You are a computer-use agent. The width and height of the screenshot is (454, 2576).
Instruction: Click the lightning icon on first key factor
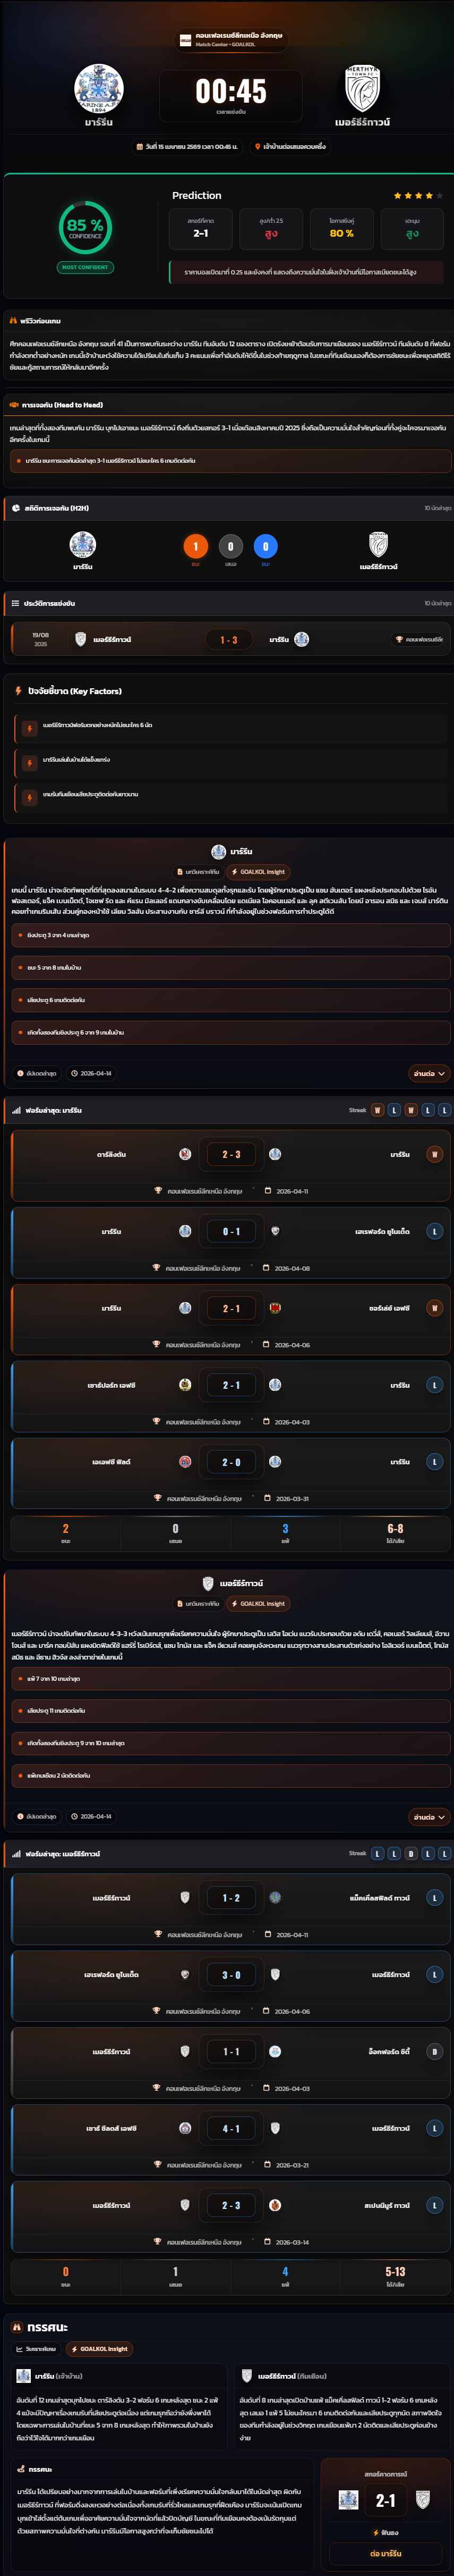[30, 728]
